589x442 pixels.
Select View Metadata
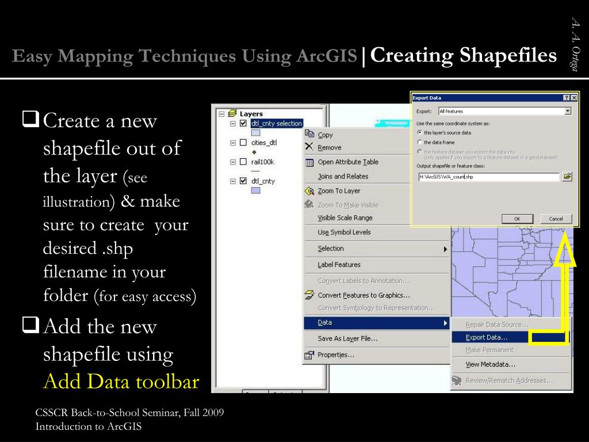[490, 364]
